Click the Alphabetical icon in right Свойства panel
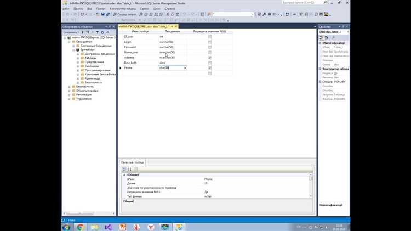The image size is (411, 231). coord(327,37)
